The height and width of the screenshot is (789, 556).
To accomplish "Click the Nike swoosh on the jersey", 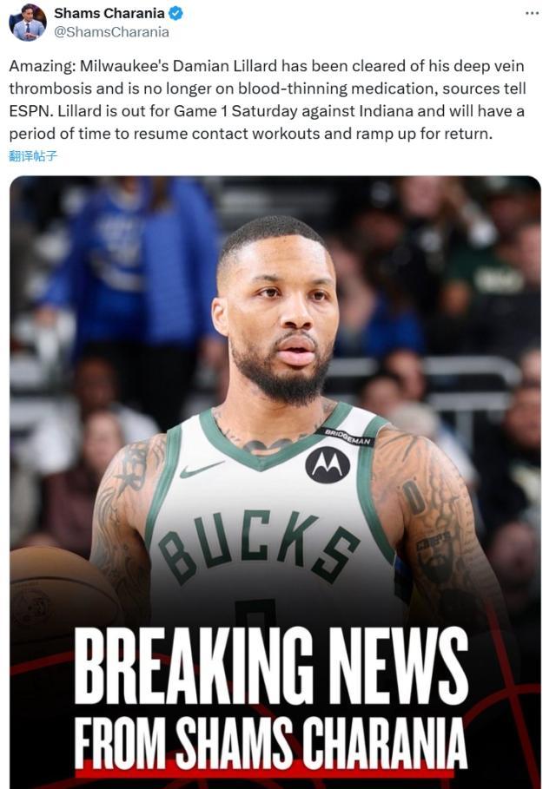I will pyautogui.click(x=202, y=470).
